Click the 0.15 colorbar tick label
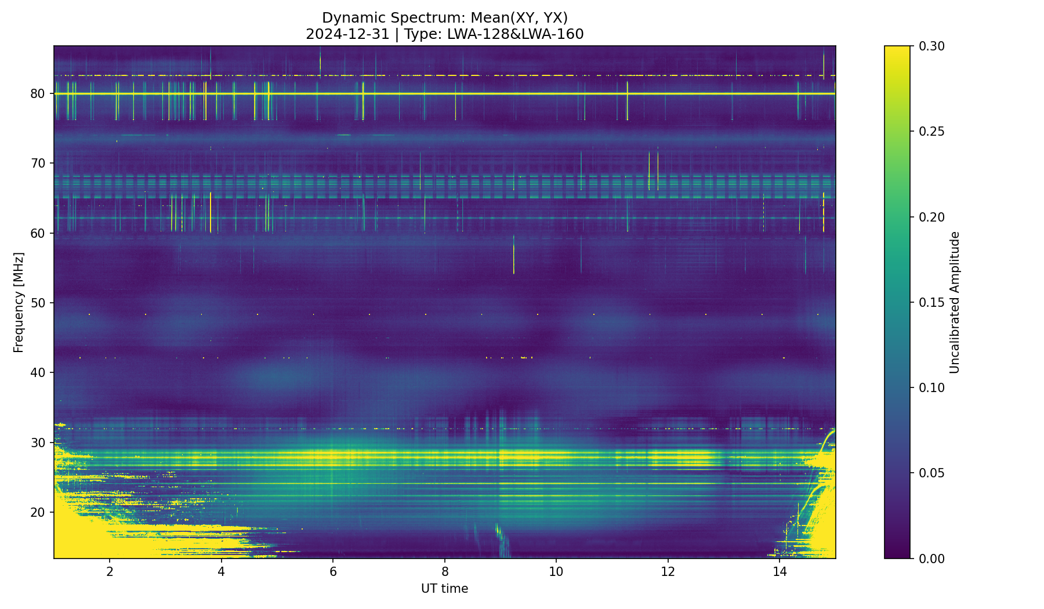Image resolution: width=1044 pixels, height=609 pixels. (x=931, y=302)
